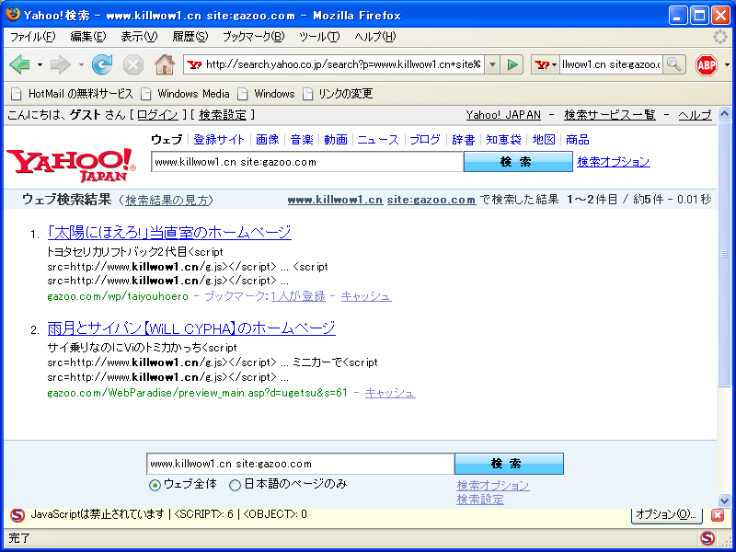
Task: Reload the page with the Refresh icon
Action: 102,64
